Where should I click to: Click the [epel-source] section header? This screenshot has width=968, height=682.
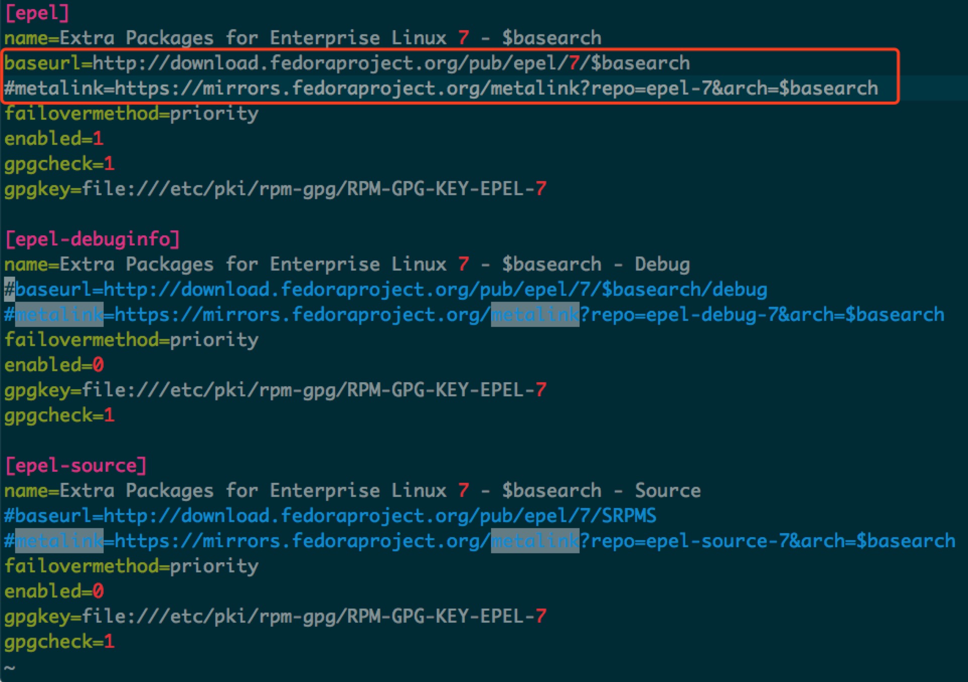[x=74, y=465]
